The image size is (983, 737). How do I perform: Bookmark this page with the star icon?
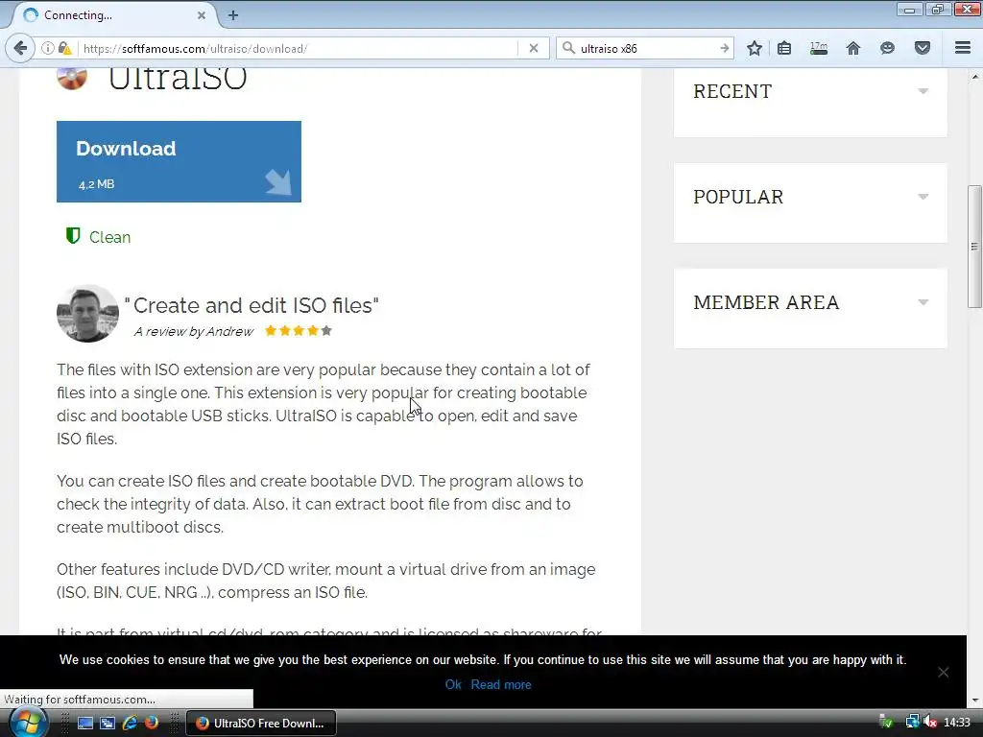(x=755, y=48)
